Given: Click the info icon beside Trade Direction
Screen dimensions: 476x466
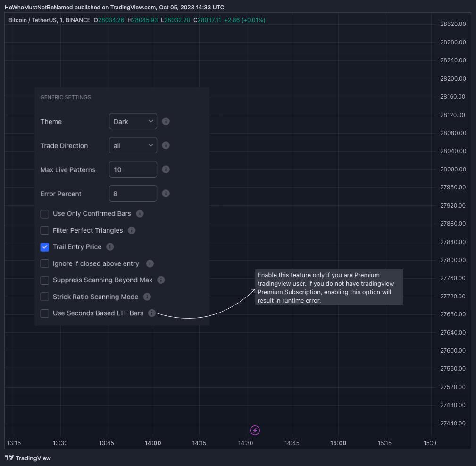Looking at the screenshot, I should click(166, 145).
